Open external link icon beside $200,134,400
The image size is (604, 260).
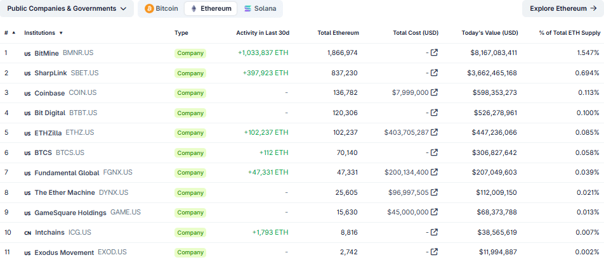pos(434,173)
